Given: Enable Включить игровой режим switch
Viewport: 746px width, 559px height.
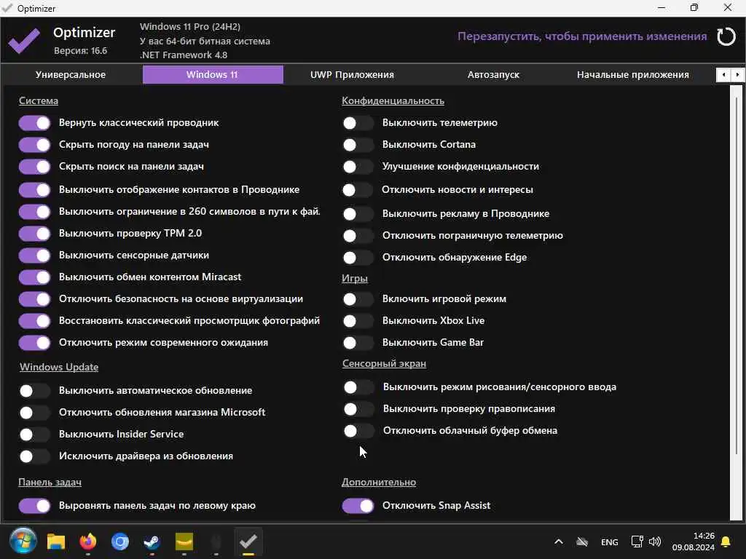Looking at the screenshot, I should tap(358, 299).
